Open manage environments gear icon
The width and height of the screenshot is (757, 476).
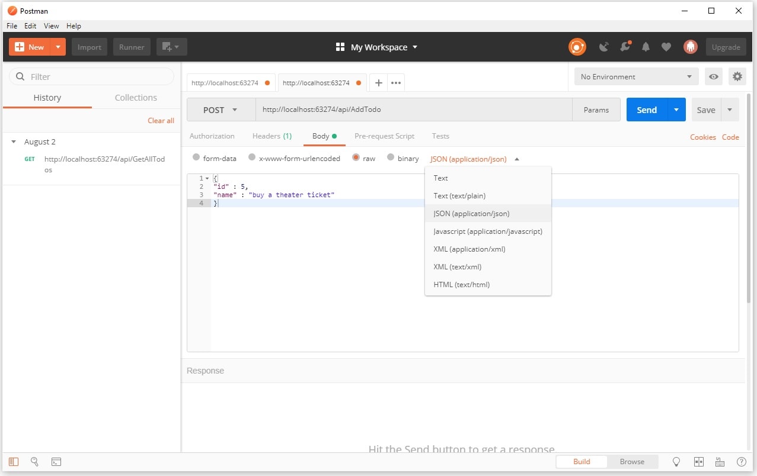point(737,76)
